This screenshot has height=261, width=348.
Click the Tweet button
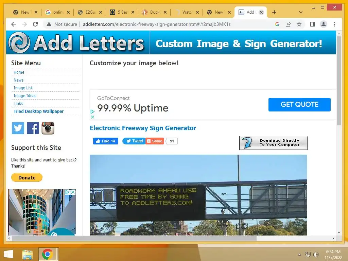pyautogui.click(x=134, y=141)
